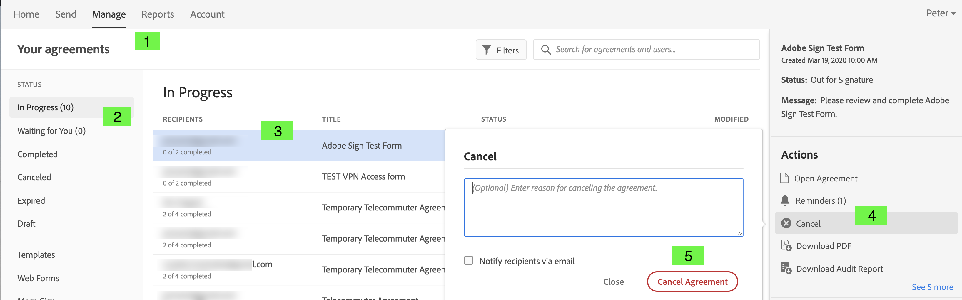Click the Reminders bell icon

point(786,200)
